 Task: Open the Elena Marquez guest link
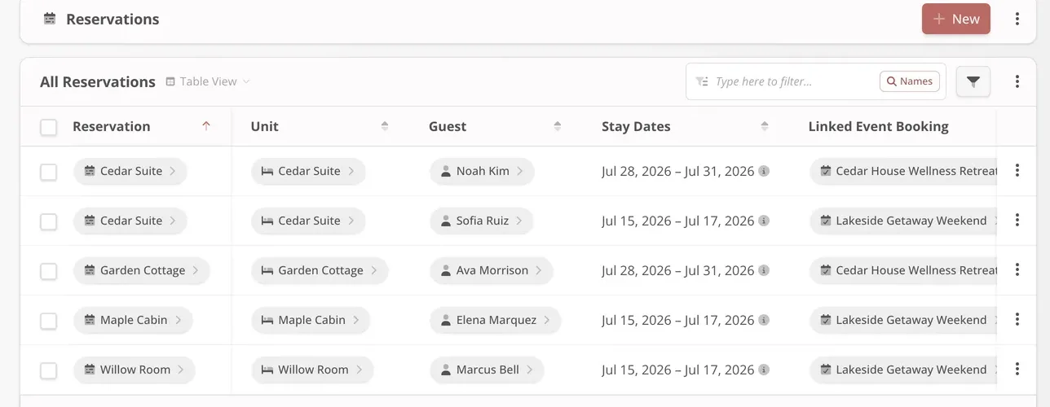(x=496, y=320)
